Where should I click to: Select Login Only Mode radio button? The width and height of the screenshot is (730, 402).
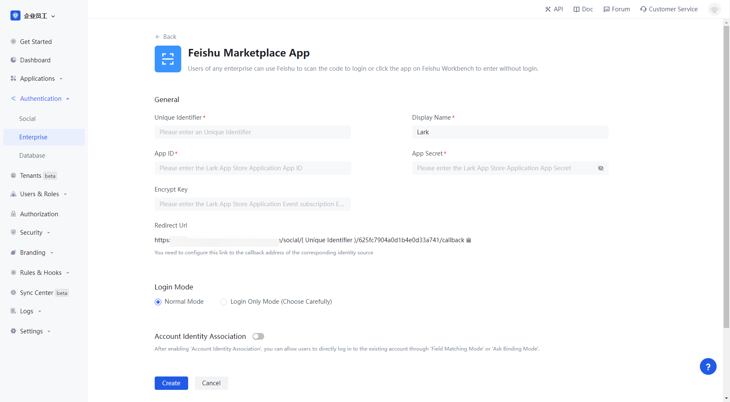(x=224, y=302)
